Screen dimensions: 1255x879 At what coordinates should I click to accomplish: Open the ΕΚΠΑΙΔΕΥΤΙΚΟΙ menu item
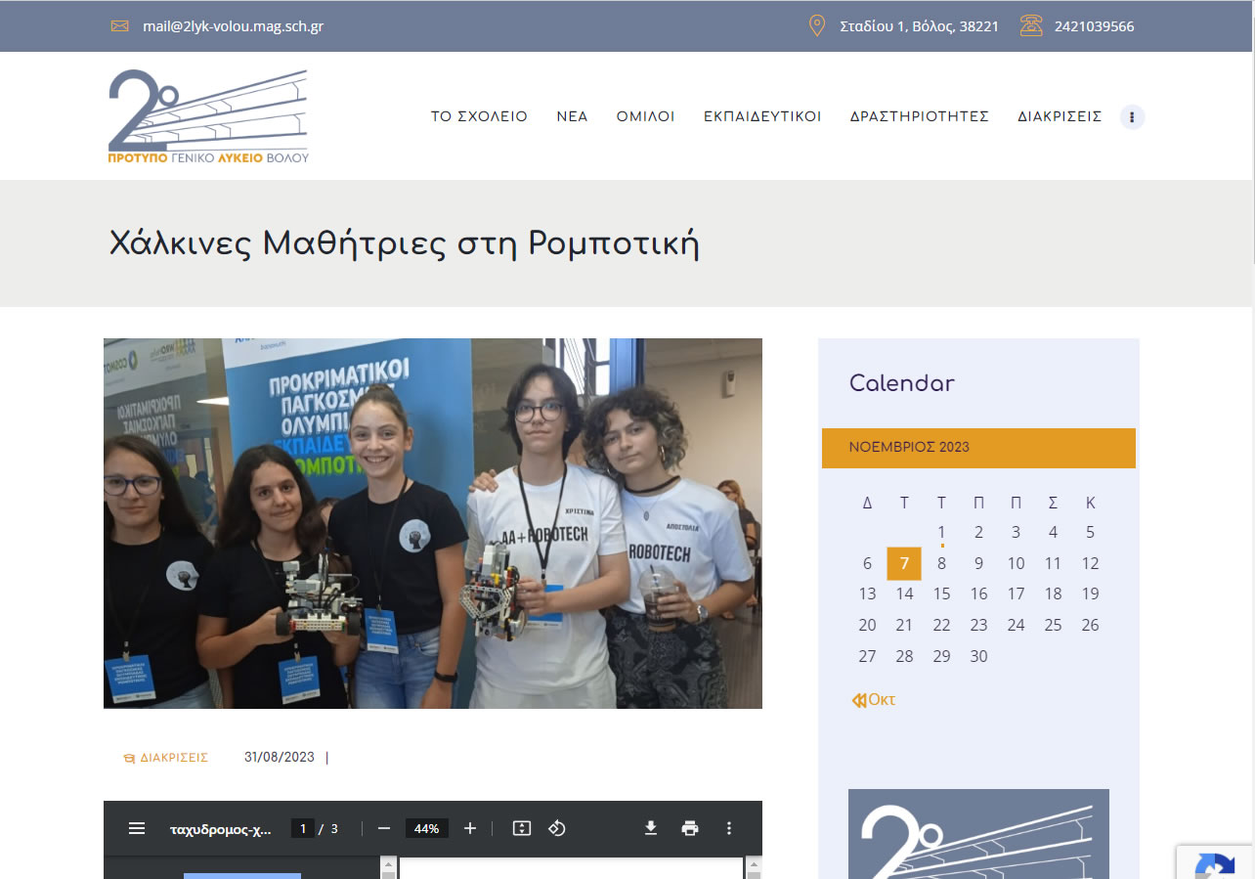tap(762, 116)
